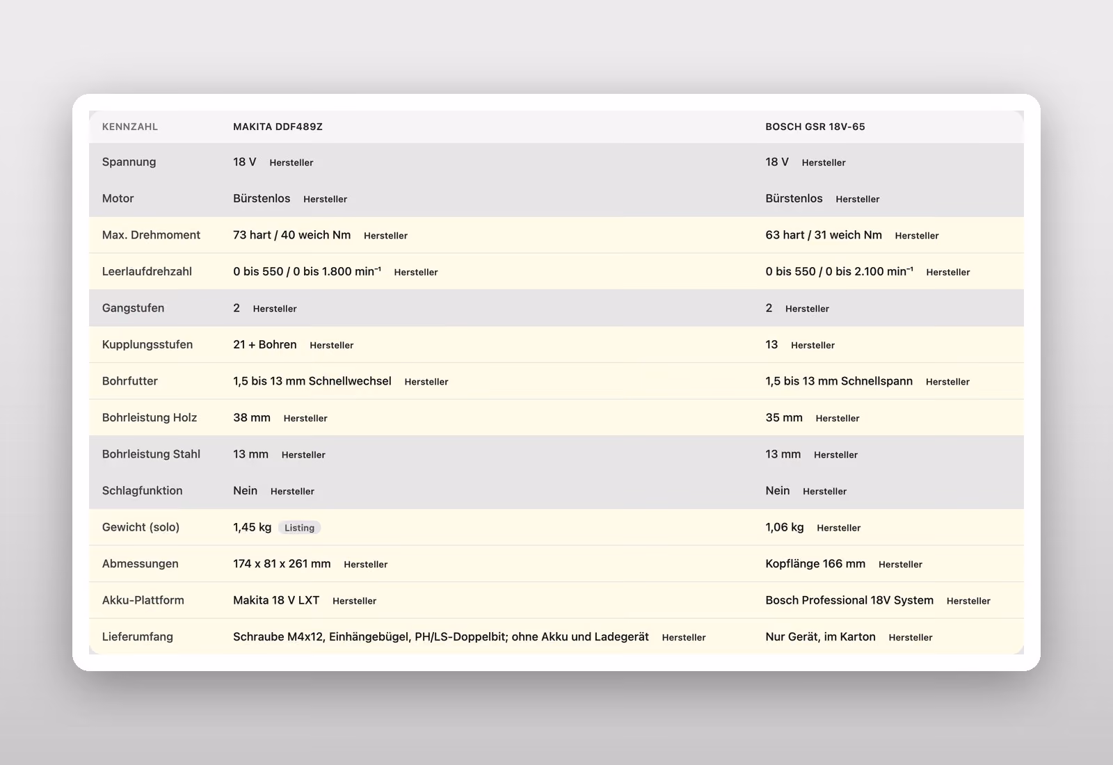Screen dimensions: 1113x765
Task: Select the Makita weight "1,45 kg"
Action: (253, 527)
